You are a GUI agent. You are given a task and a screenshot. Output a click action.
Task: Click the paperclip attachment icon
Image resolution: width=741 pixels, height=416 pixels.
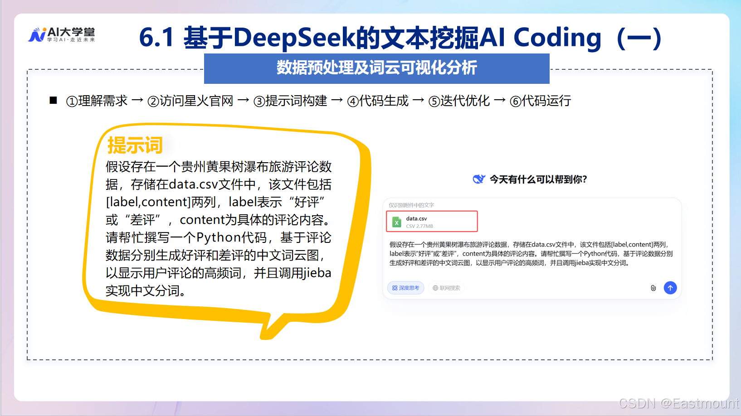coord(653,288)
